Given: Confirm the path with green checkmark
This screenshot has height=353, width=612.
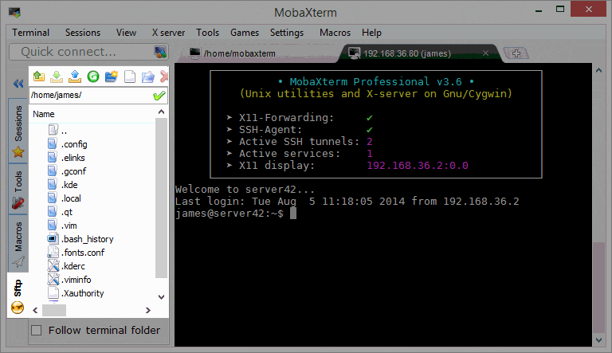Looking at the screenshot, I should tap(159, 96).
